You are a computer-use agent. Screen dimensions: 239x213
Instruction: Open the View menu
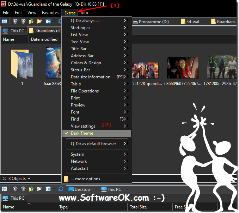click(x=32, y=13)
